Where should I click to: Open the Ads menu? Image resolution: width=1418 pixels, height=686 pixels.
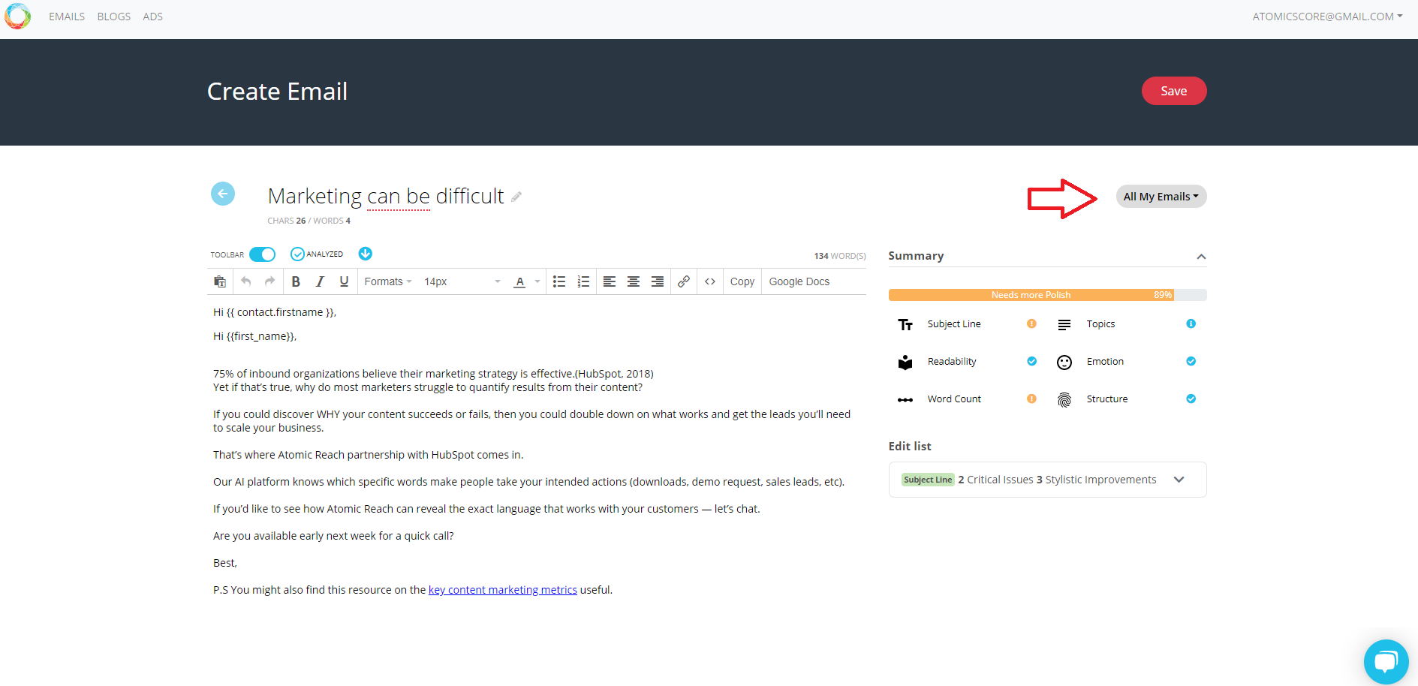153,17
